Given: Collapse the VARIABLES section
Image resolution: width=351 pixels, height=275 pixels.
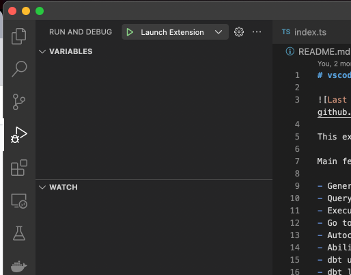Looking at the screenshot, I should 42,51.
